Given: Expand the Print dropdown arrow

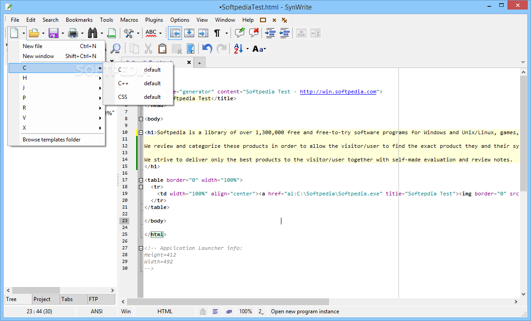Looking at the screenshot, I should pyautogui.click(x=82, y=33).
